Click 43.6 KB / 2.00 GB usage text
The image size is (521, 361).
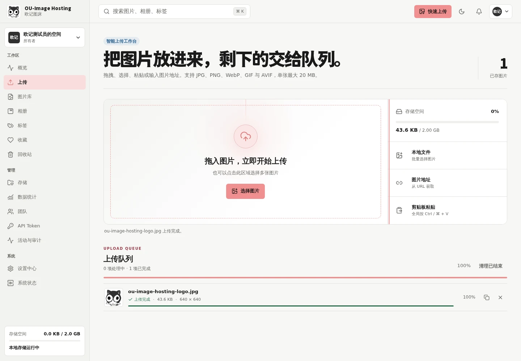pyautogui.click(x=418, y=130)
